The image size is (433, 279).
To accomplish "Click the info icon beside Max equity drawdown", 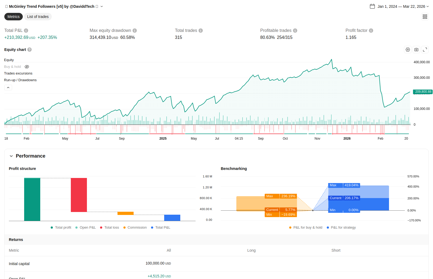I will [135, 31].
